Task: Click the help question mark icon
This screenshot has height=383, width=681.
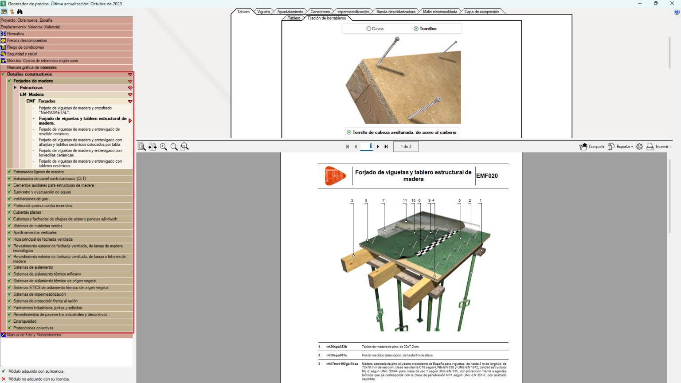Action: point(677,12)
